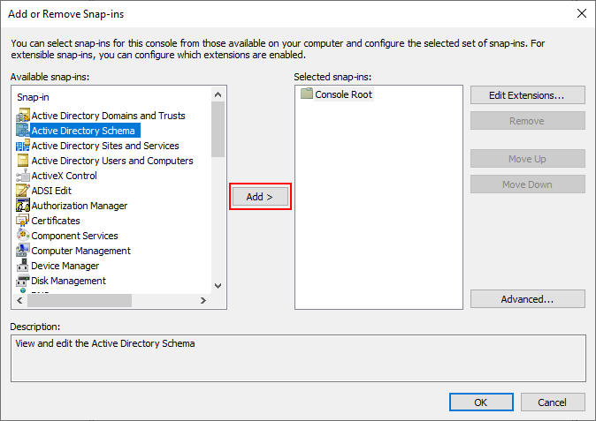Click the Component Services icon

23,236
